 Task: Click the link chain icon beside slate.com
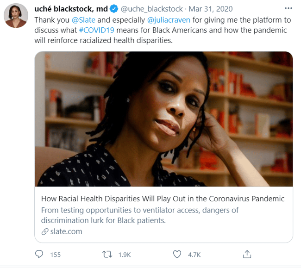coord(45,232)
